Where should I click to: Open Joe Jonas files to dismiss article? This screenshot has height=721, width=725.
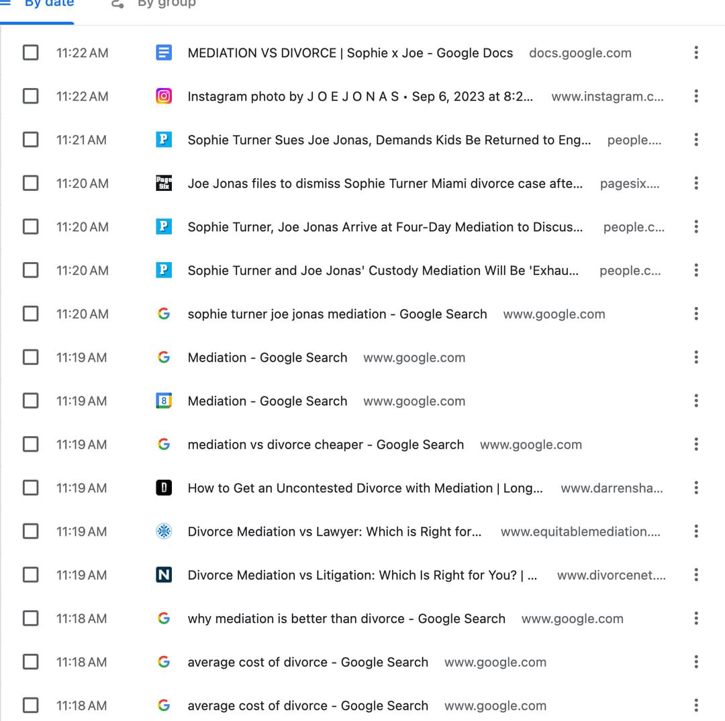click(x=385, y=183)
